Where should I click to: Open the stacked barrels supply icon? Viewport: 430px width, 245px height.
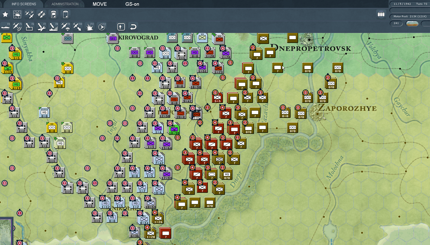click(381, 14)
